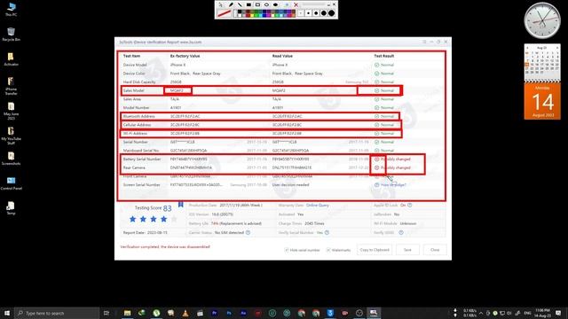Select the Control Panel desktop icon
The height and width of the screenshot is (319, 568).
pos(11,183)
